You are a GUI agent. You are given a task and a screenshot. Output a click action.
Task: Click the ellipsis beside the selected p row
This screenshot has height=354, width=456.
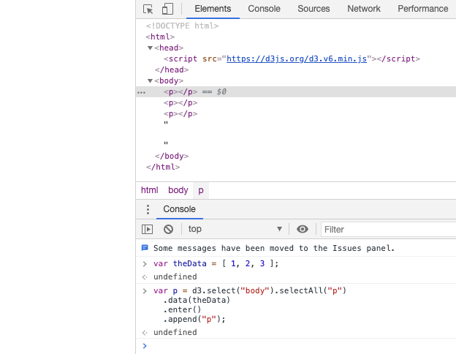pyautogui.click(x=141, y=93)
